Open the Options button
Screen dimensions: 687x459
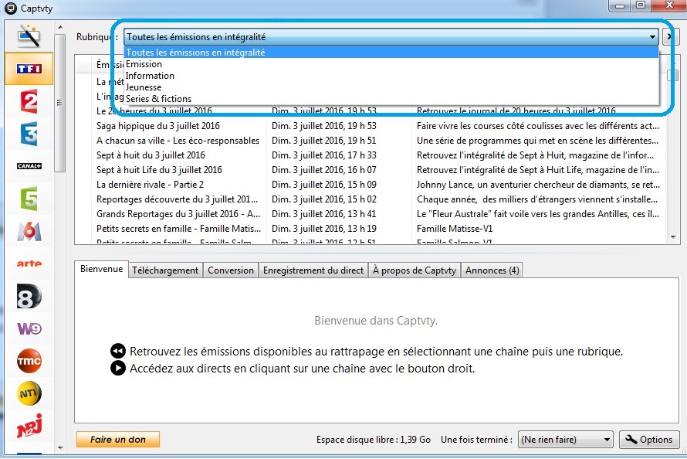649,439
